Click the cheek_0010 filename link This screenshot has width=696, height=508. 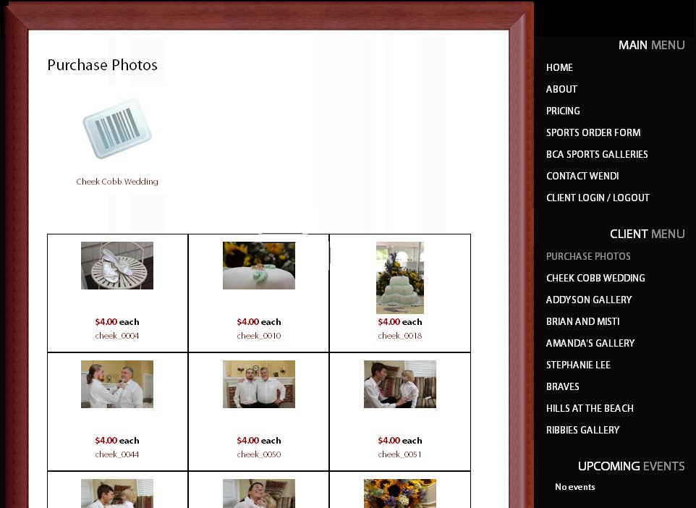coord(259,336)
